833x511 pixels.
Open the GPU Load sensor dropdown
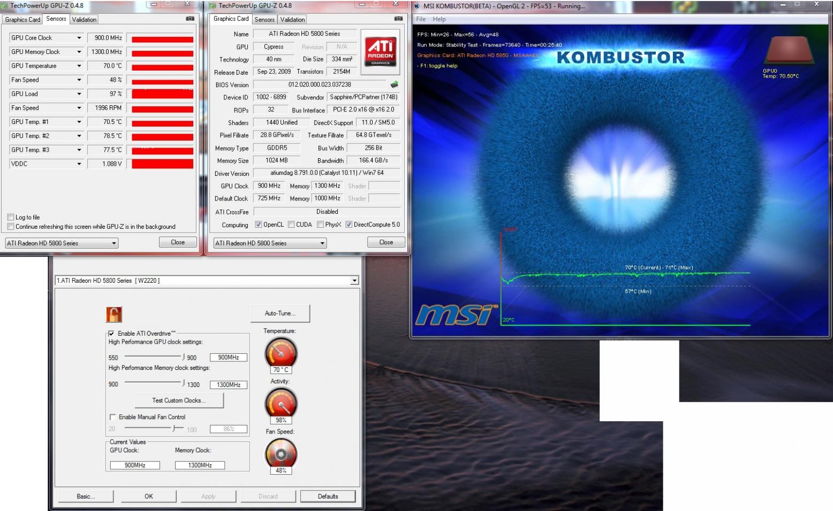[79, 94]
